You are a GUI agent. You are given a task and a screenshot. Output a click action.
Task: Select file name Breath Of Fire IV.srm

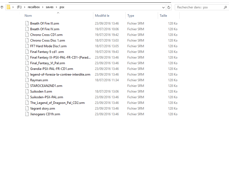click(x=45, y=29)
